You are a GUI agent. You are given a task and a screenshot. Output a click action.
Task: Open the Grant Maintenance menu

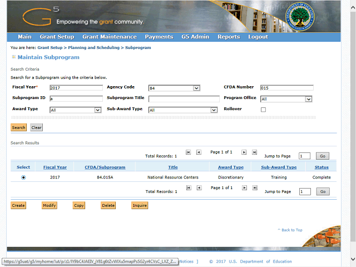109,37
